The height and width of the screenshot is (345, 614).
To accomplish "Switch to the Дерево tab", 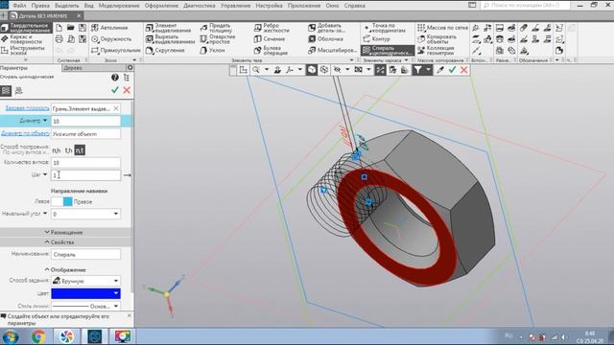I will (x=73, y=68).
